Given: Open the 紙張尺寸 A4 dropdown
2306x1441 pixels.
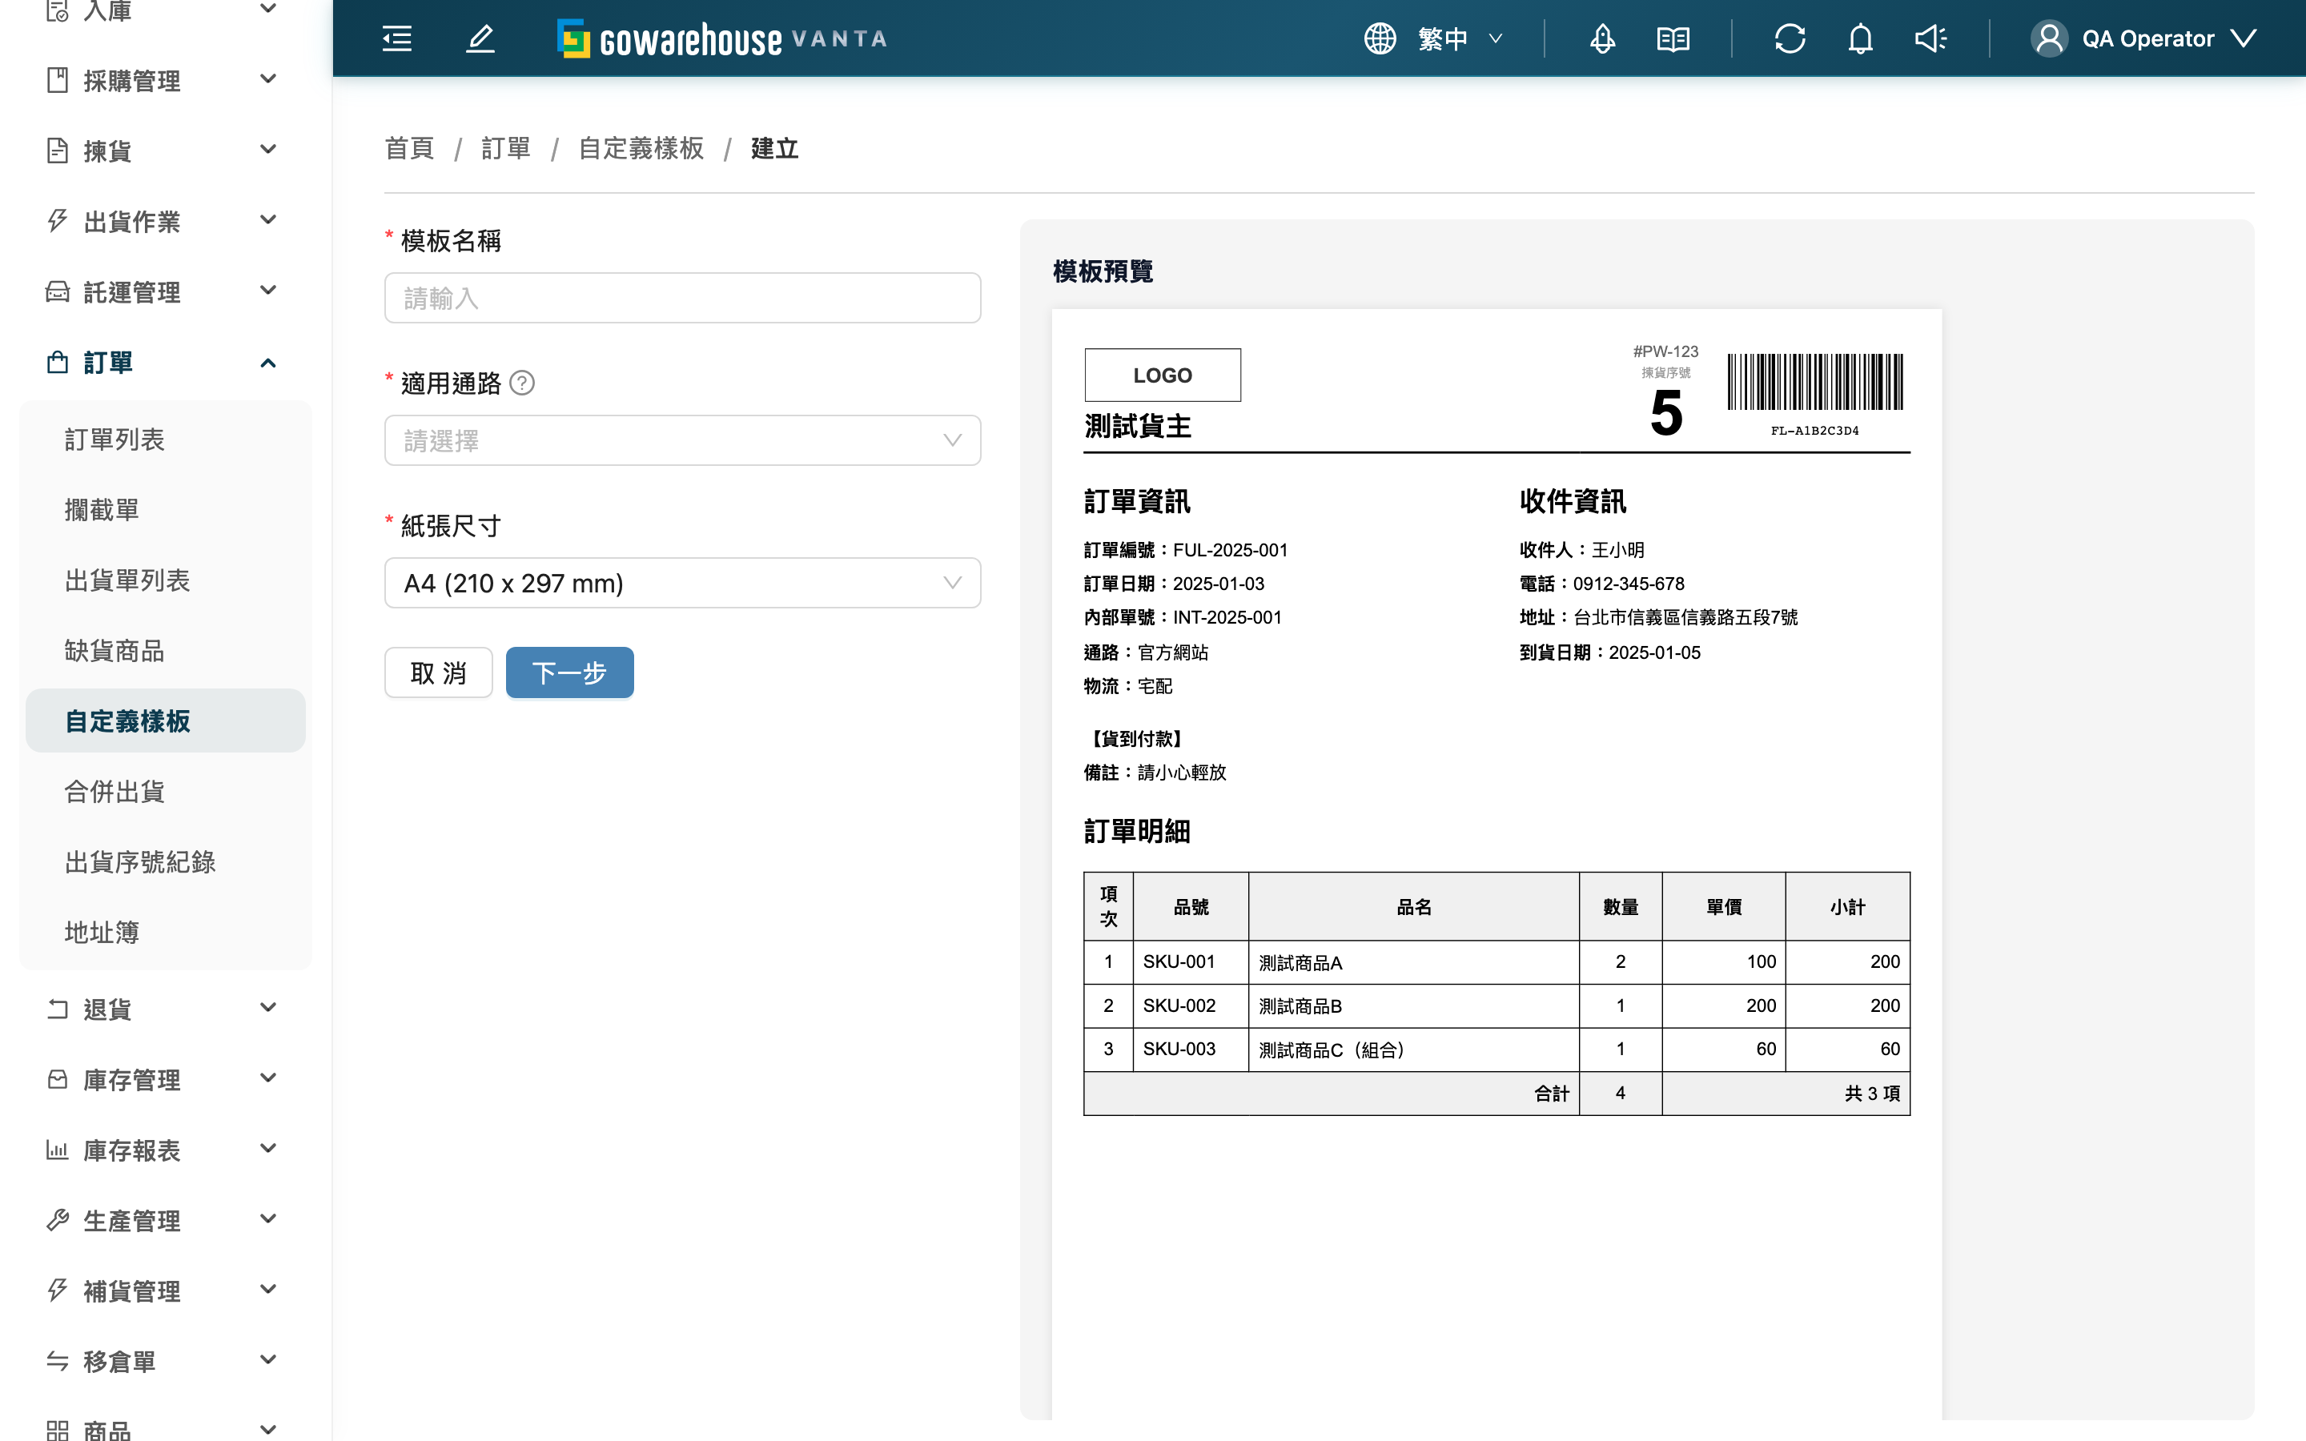Looking at the screenshot, I should click(682, 584).
